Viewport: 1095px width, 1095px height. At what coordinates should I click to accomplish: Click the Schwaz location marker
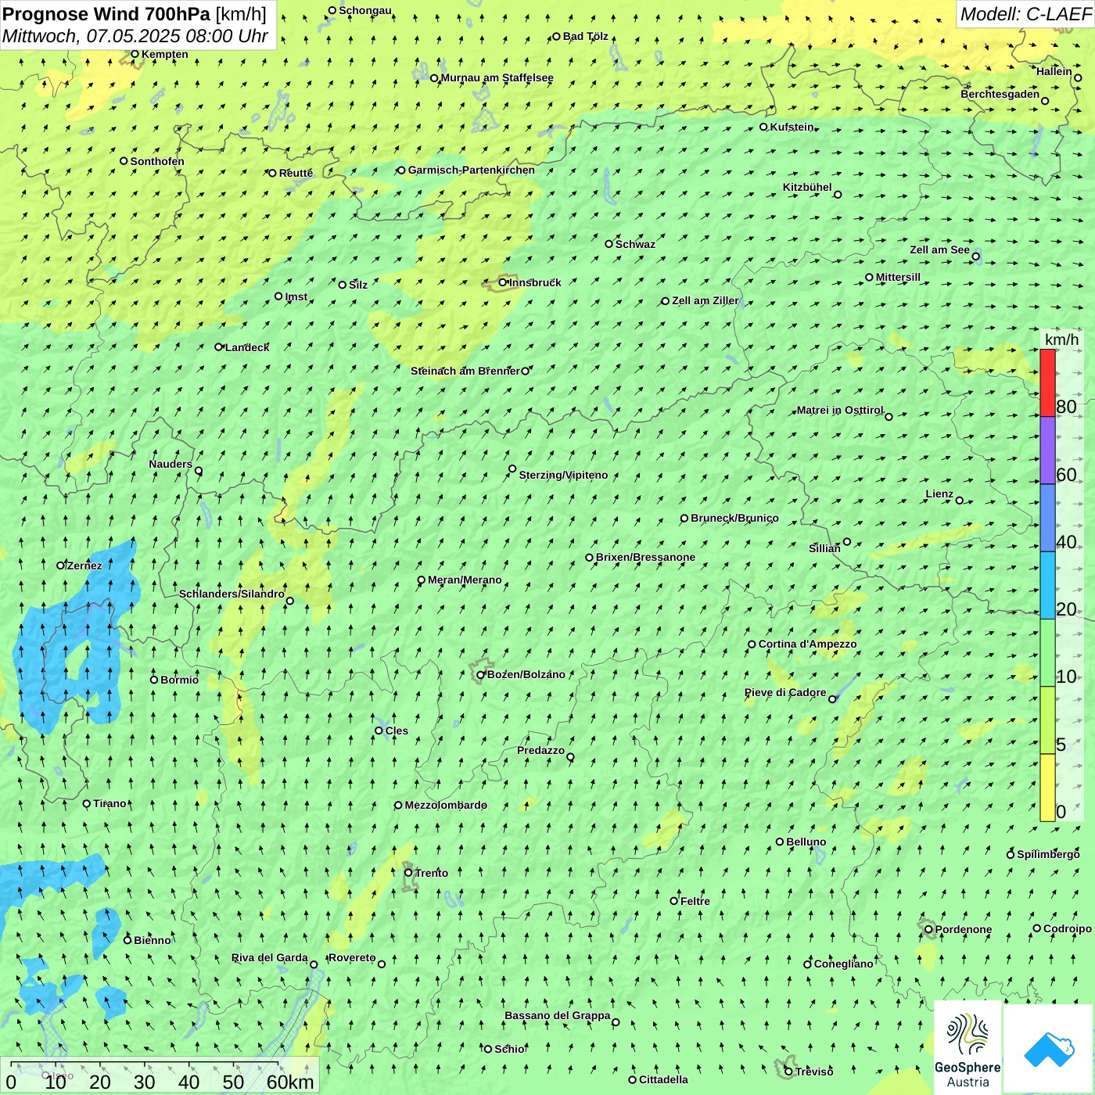coord(609,244)
